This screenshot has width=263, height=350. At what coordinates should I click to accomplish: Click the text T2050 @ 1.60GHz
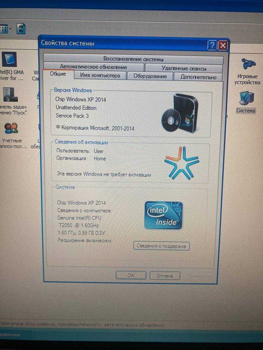tap(79, 225)
